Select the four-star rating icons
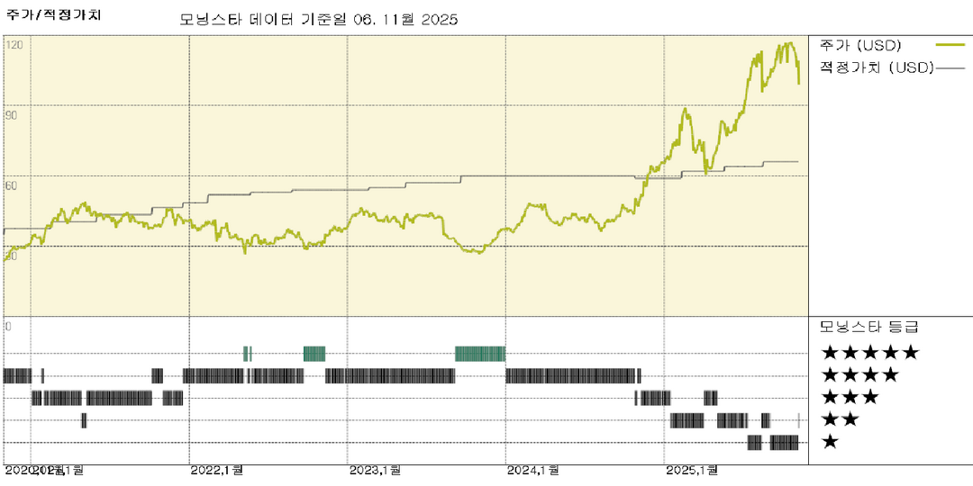The image size is (973, 486). tap(859, 375)
